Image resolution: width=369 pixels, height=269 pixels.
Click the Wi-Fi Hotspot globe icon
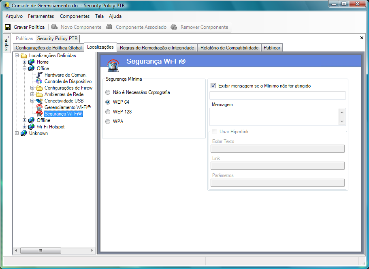tap(31, 127)
